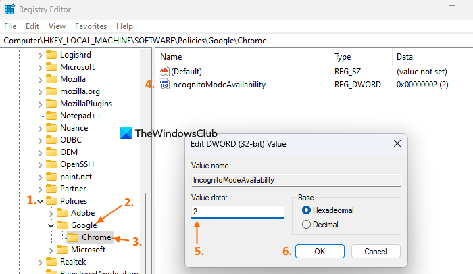Click the Name column header
This screenshot has width=473, height=274.
coord(243,57)
